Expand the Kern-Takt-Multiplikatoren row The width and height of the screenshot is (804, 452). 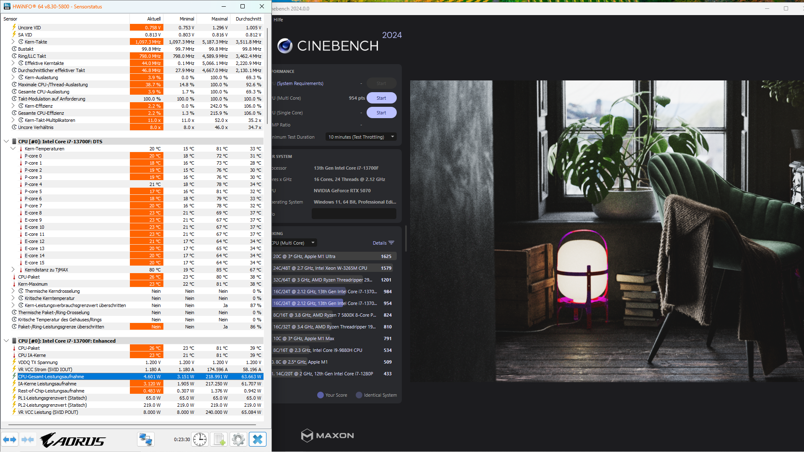coord(13,120)
